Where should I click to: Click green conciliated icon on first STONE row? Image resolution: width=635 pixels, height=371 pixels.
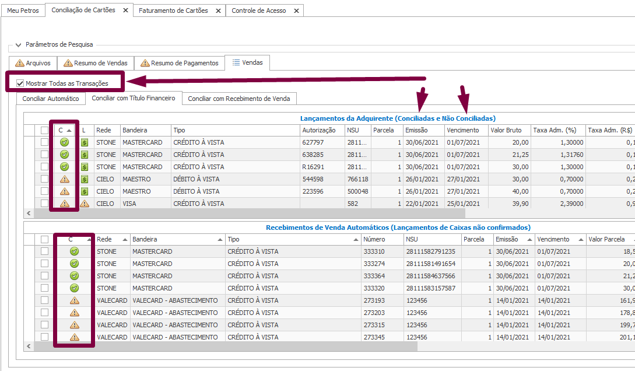click(x=65, y=142)
